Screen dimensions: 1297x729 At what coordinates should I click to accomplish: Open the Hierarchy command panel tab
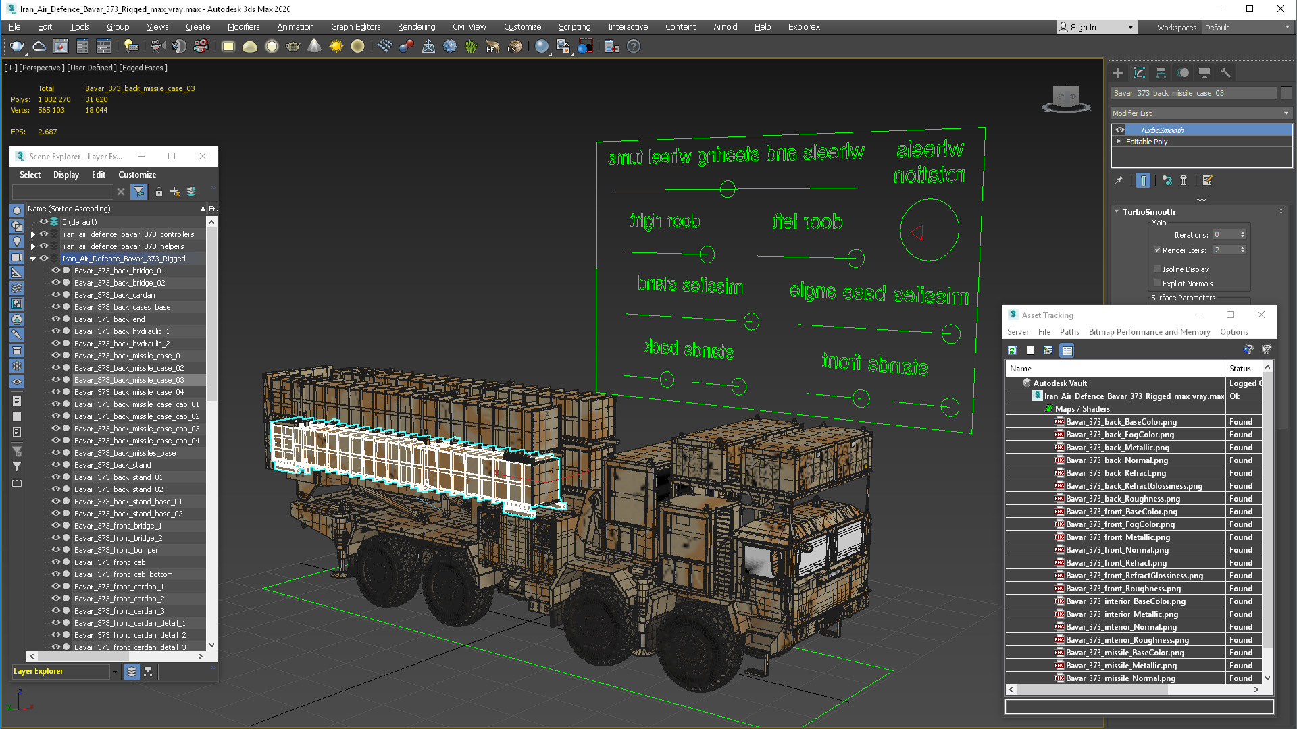click(x=1161, y=73)
